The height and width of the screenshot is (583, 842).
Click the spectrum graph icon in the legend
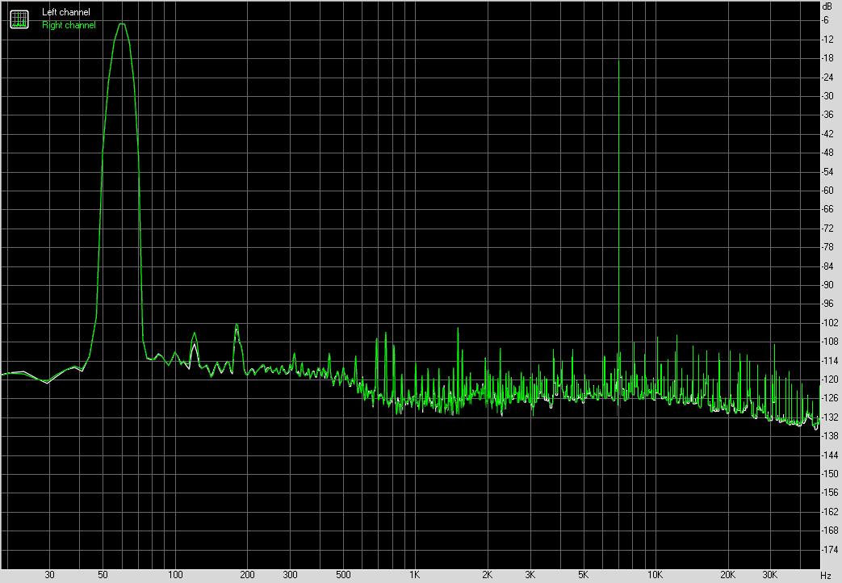[x=19, y=18]
